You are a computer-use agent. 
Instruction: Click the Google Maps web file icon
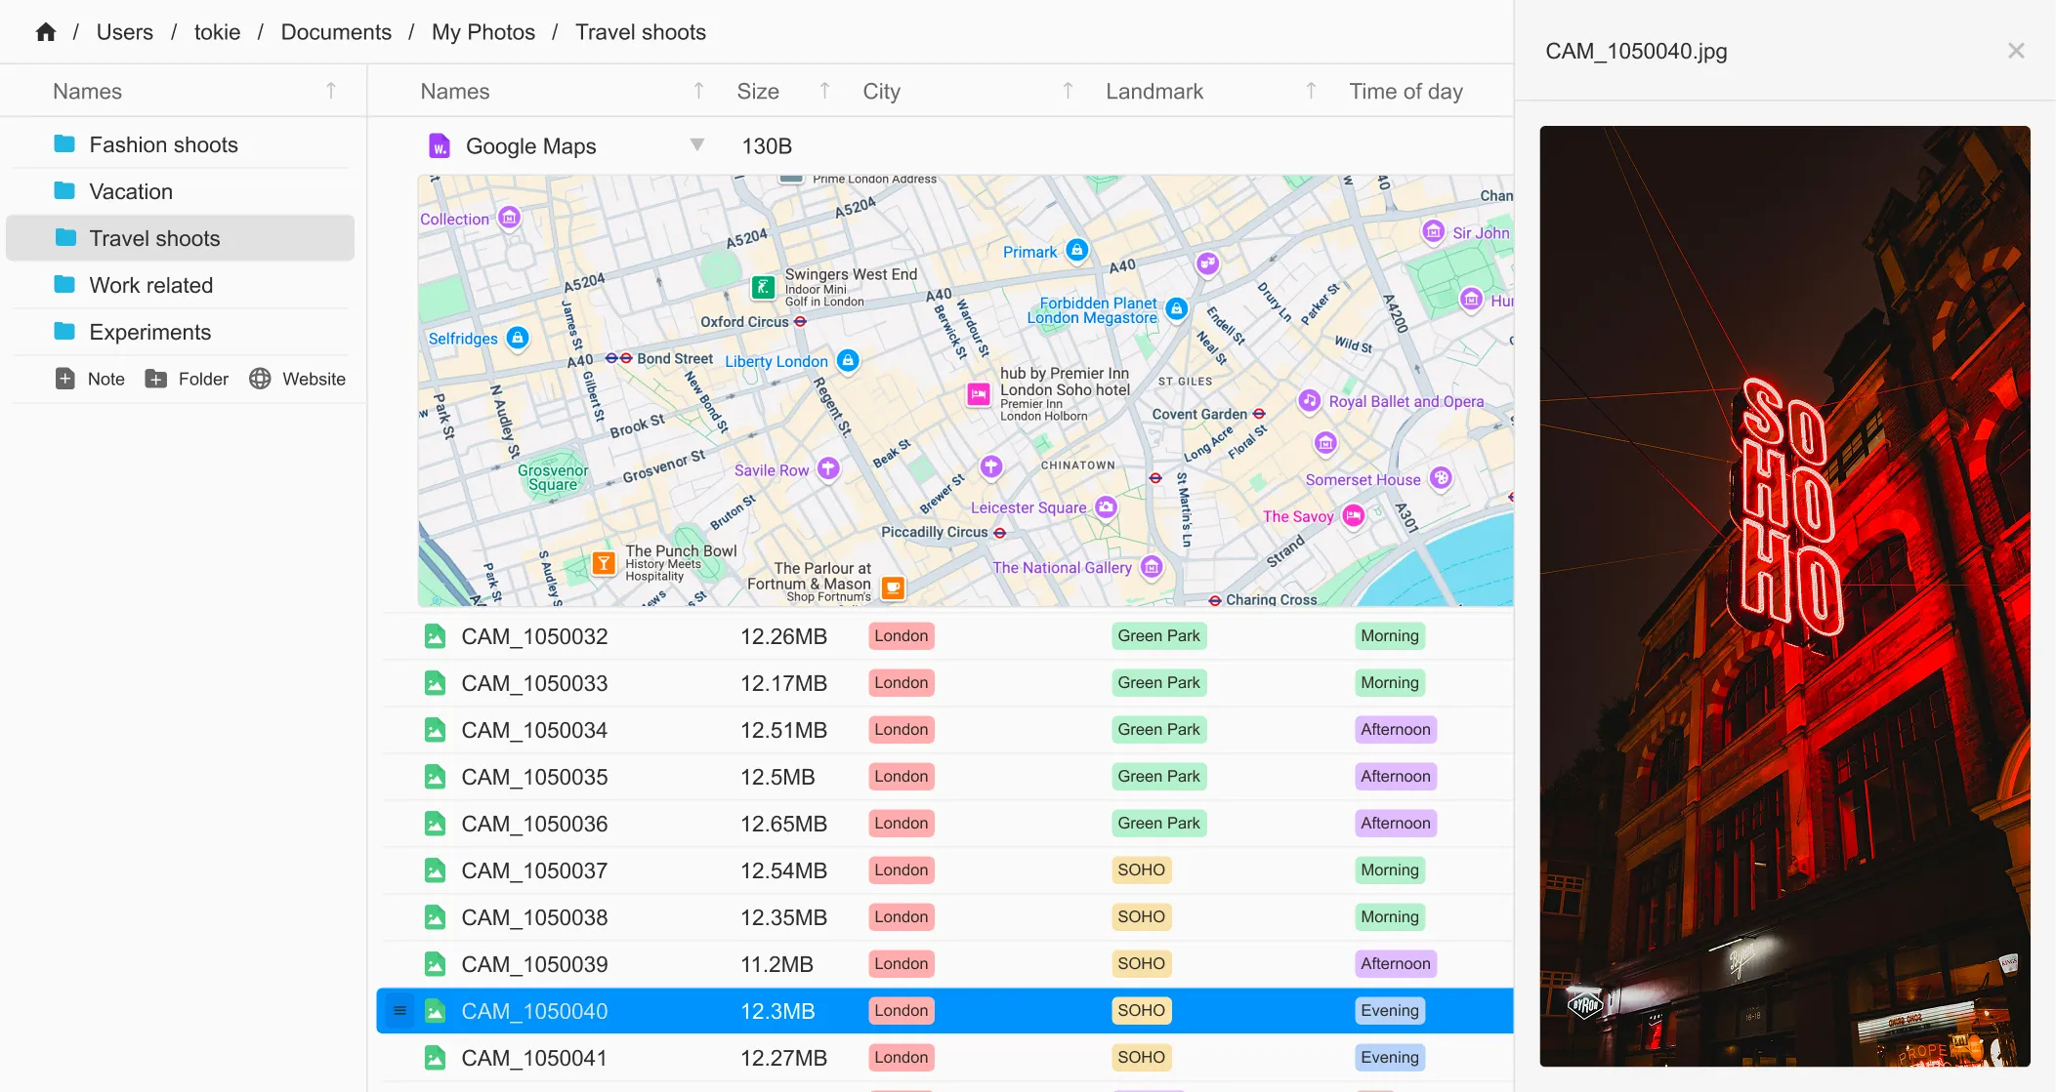coord(440,146)
